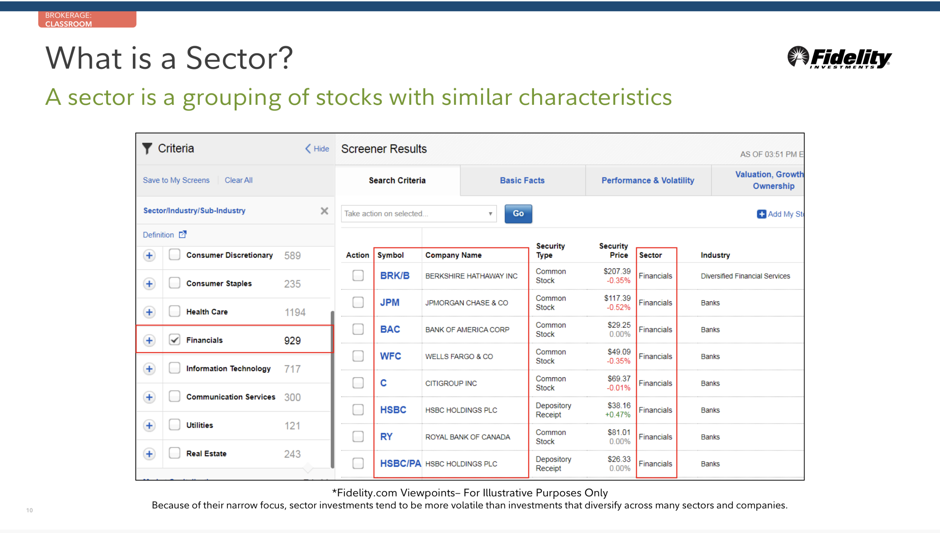Image resolution: width=940 pixels, height=533 pixels.
Task: Click the Save to My Screens link
Action: [x=176, y=180]
